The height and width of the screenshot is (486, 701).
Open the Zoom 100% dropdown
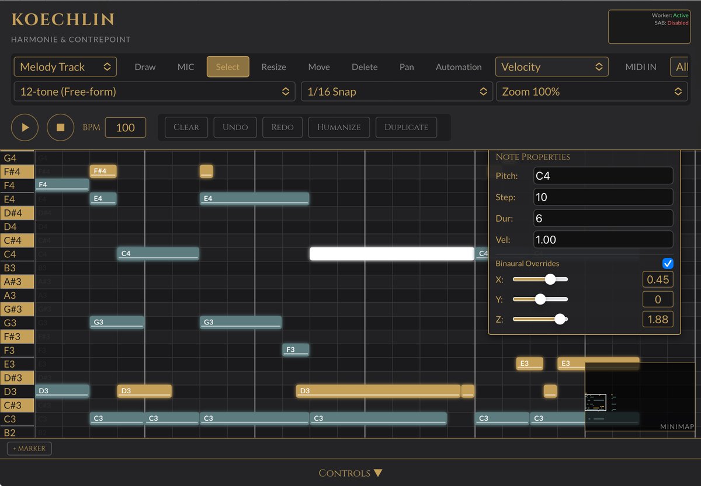click(x=591, y=92)
